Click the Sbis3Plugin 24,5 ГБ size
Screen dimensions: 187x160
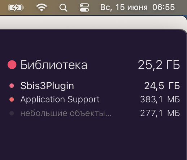pos(162,86)
